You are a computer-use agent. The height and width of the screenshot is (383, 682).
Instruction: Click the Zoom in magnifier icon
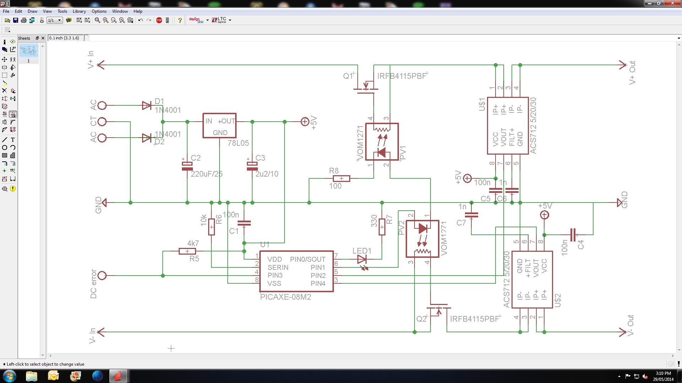pyautogui.click(x=105, y=20)
